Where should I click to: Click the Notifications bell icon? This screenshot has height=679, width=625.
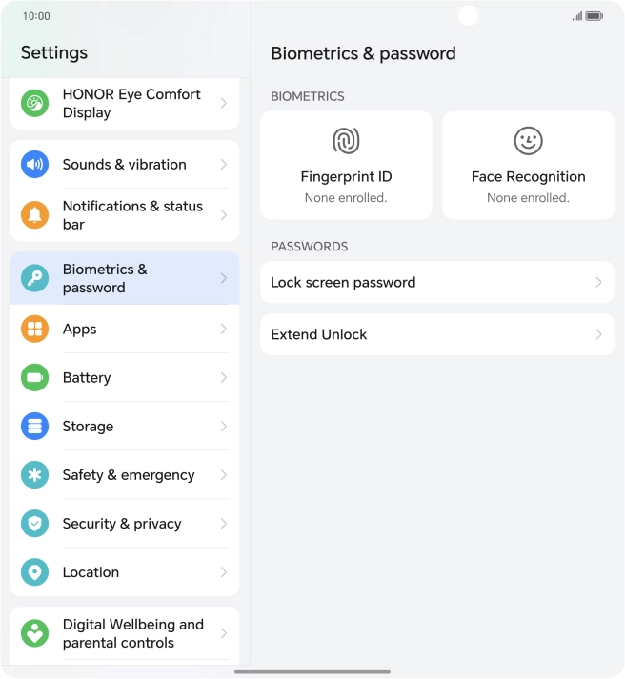[x=35, y=214]
